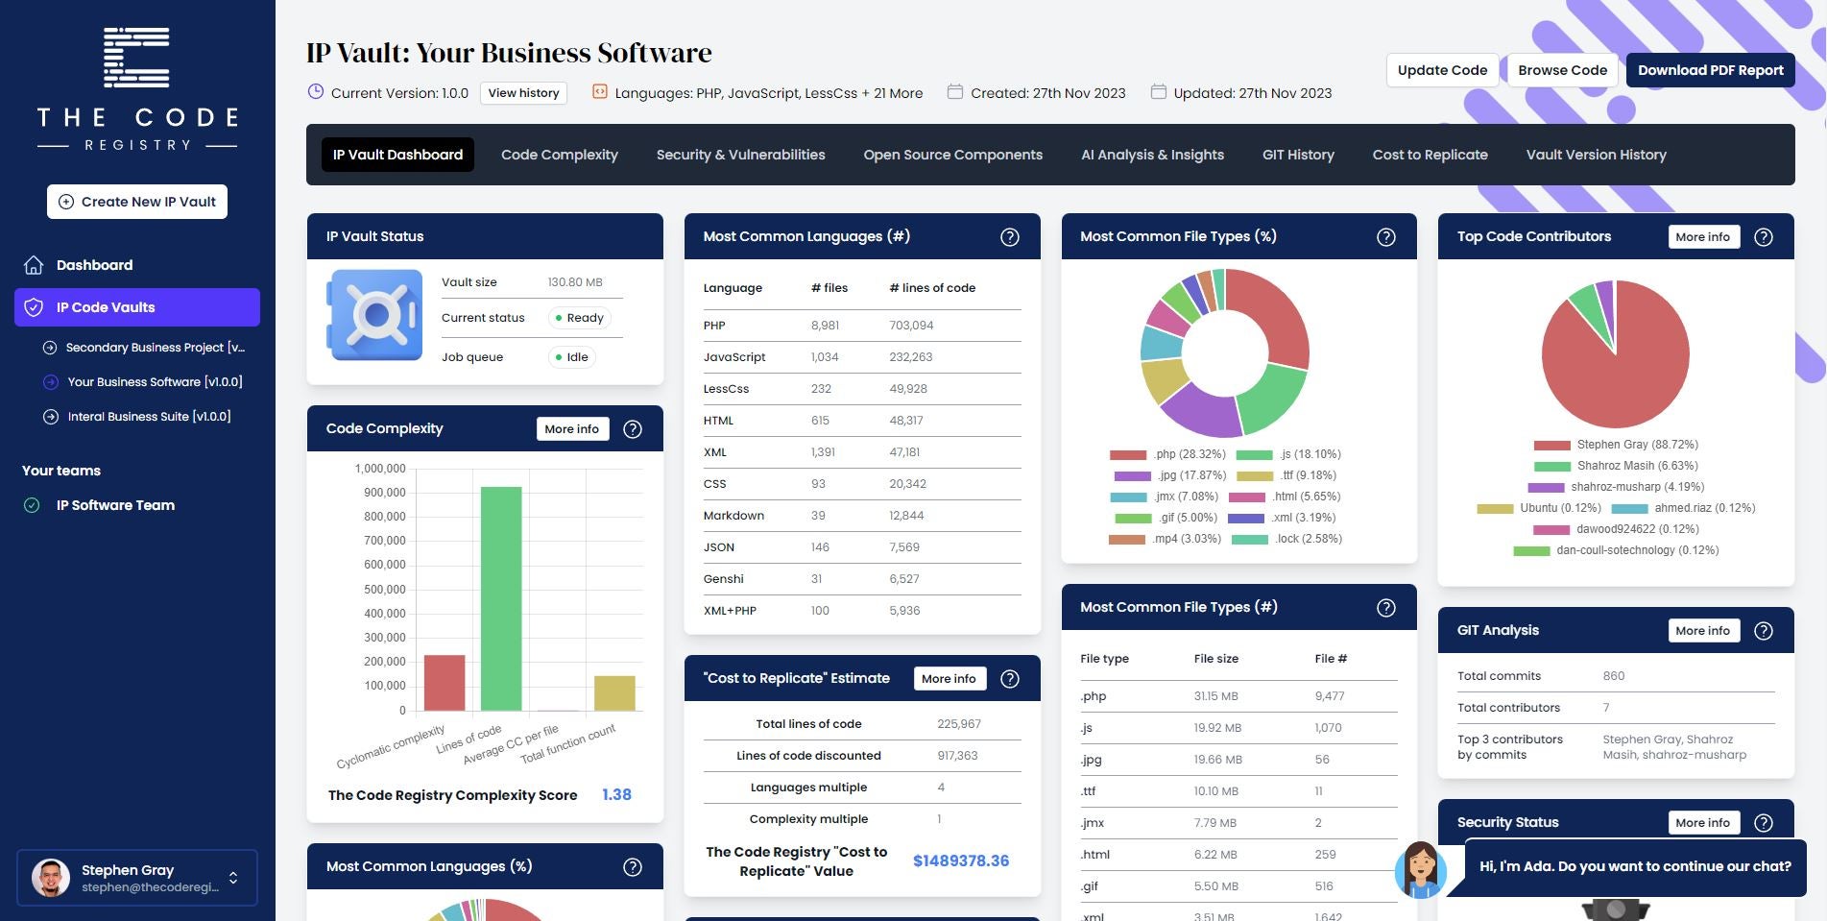
Task: Click the Idle job queue badge
Action: coord(571,357)
